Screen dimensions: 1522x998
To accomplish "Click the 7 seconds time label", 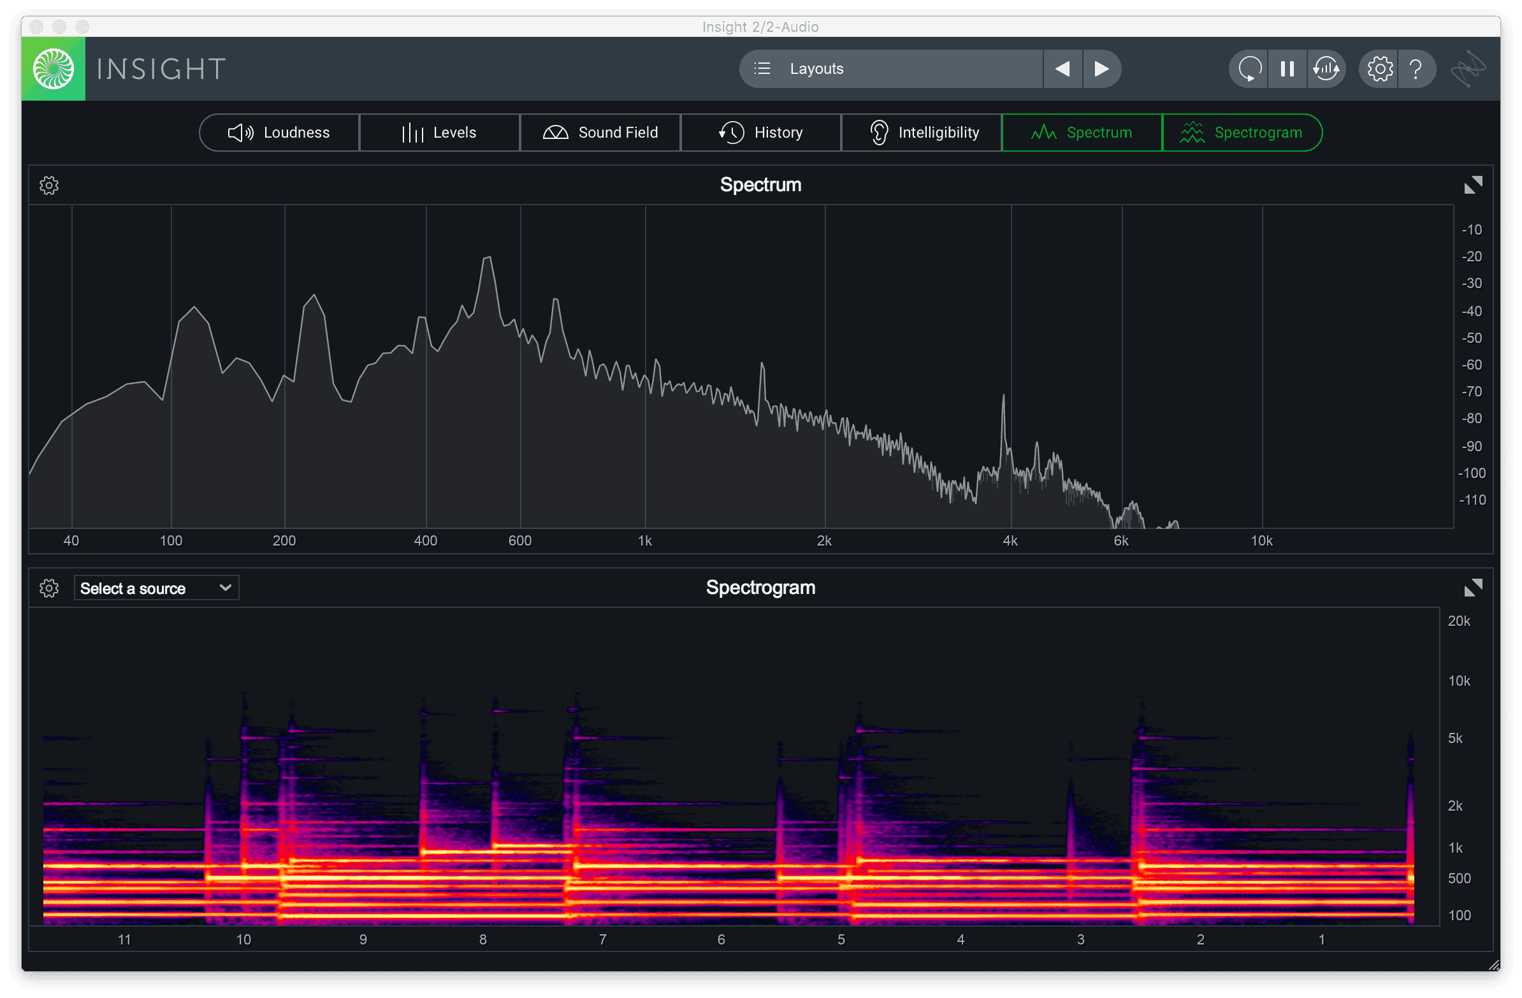I will (602, 940).
